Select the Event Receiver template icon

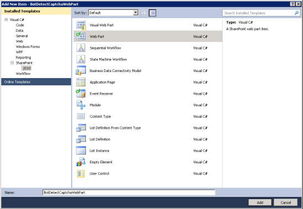pyautogui.click(x=81, y=94)
